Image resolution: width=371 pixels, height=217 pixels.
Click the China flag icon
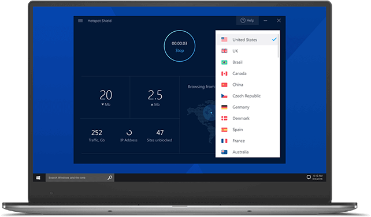point(224,85)
